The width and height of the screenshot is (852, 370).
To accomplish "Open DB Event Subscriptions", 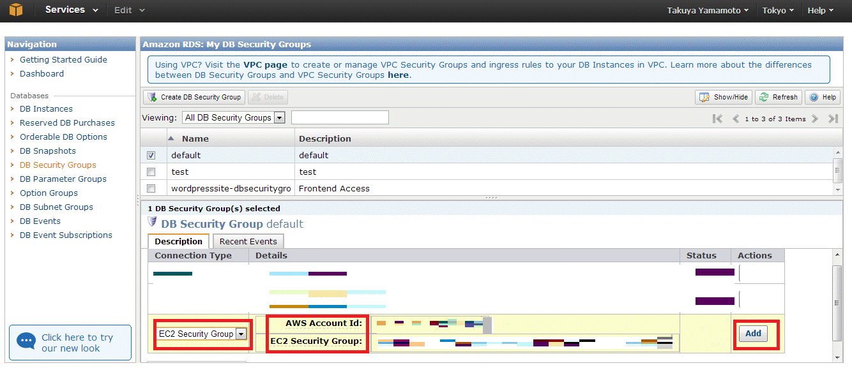I will tap(66, 235).
